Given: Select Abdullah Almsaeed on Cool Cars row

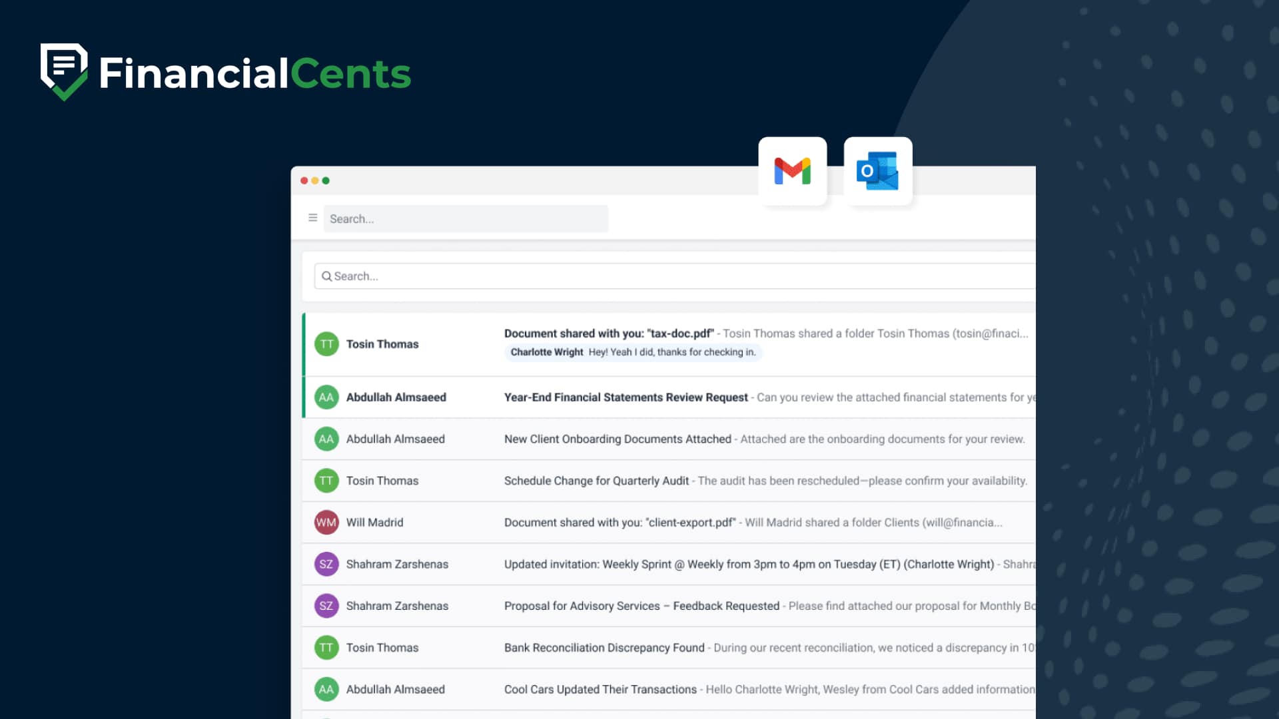Looking at the screenshot, I should click(396, 690).
